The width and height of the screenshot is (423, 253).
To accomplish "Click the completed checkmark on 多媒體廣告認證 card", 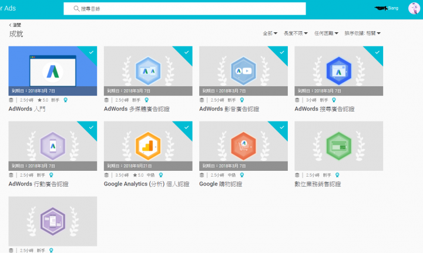I will [x=187, y=52].
